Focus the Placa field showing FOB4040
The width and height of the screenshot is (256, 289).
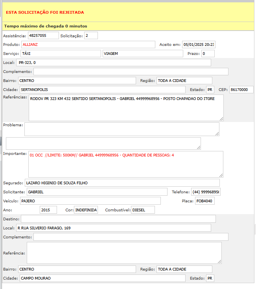click(x=204, y=201)
